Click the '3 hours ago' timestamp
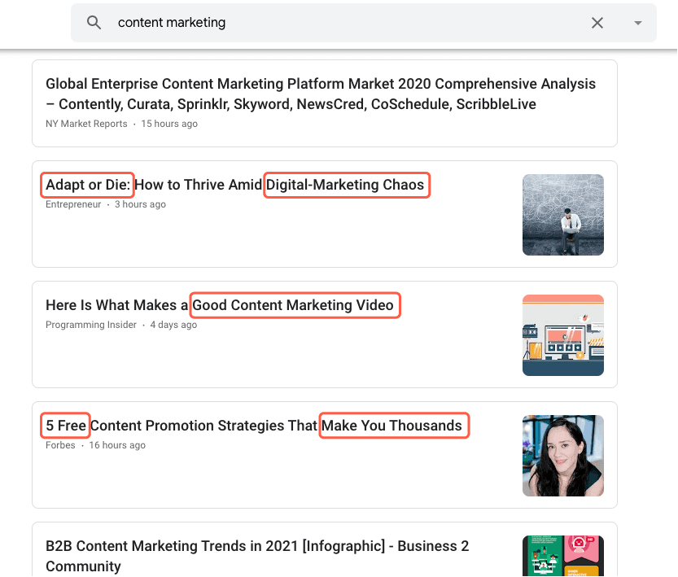 (x=140, y=204)
